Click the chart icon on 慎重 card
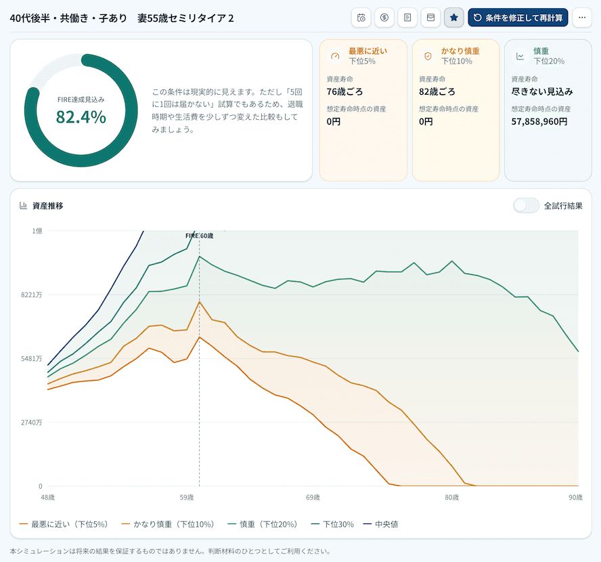Image resolution: width=601 pixels, height=562 pixels. (520, 56)
